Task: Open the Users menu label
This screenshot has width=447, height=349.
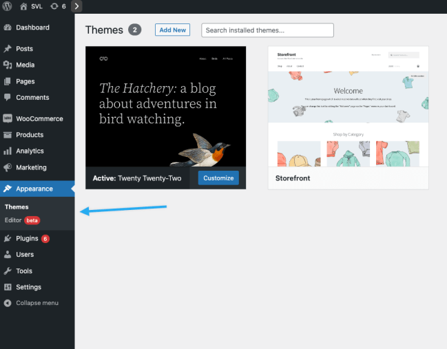Action: 25,255
